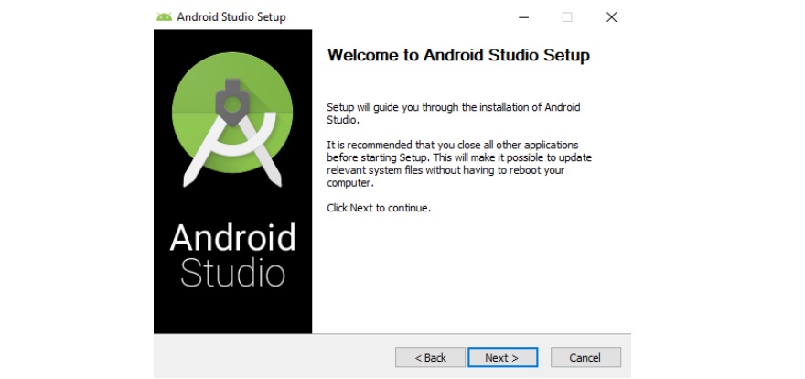
Task: Click the disabled maximize button
Action: (567, 17)
